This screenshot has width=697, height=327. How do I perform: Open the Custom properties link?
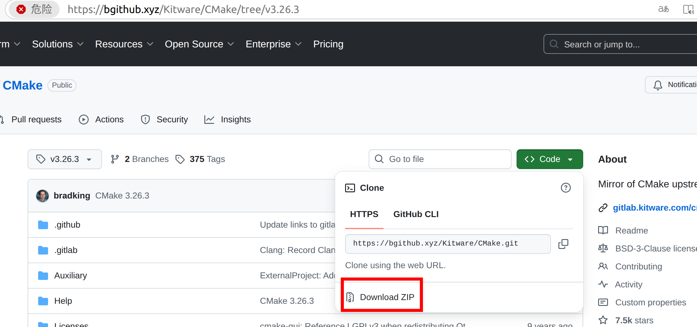click(x=651, y=302)
